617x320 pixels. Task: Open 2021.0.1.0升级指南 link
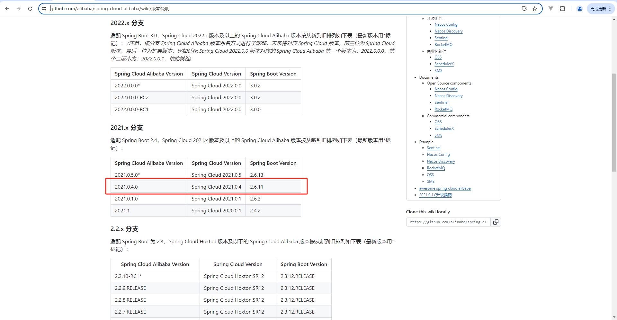click(x=435, y=195)
